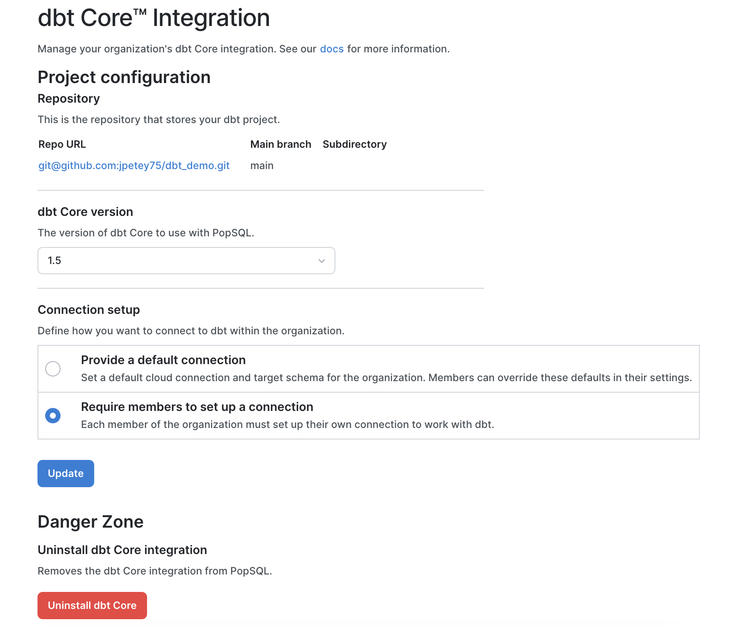Click the Update button
739x626 pixels.
pos(66,474)
